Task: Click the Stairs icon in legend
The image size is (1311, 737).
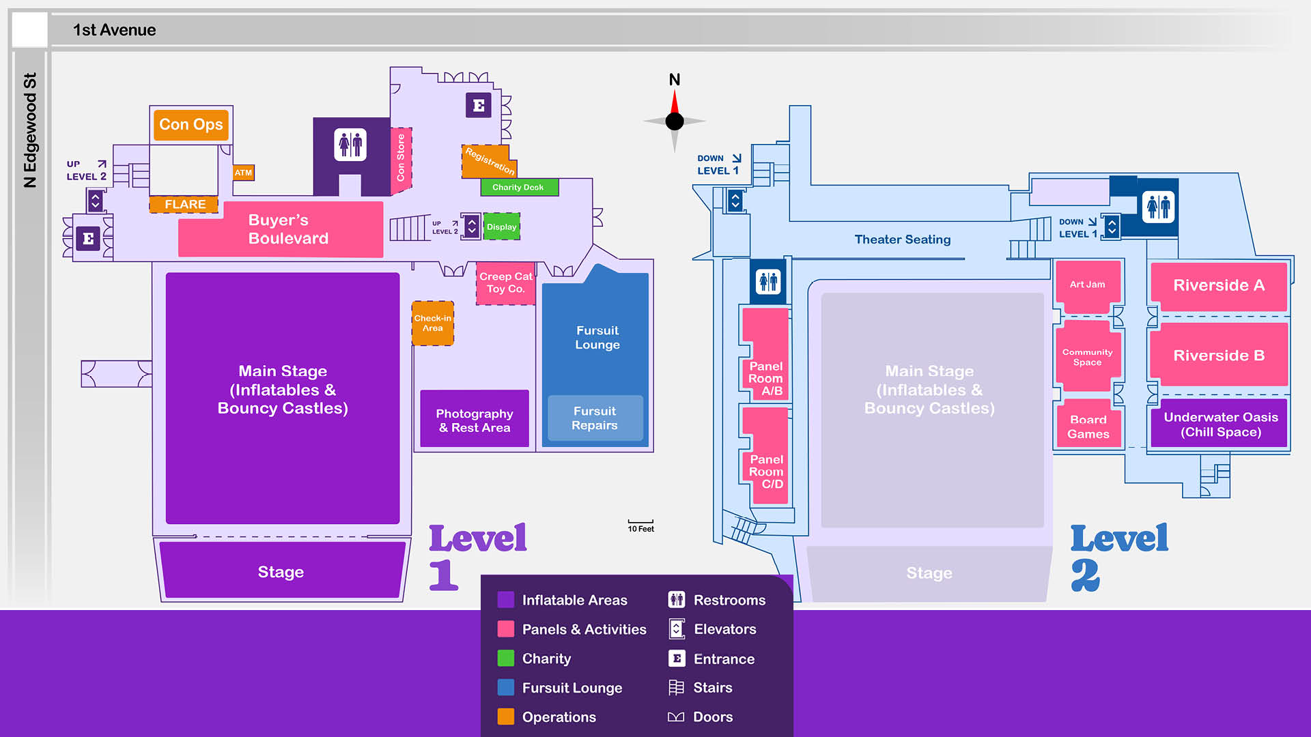Action: (x=676, y=687)
